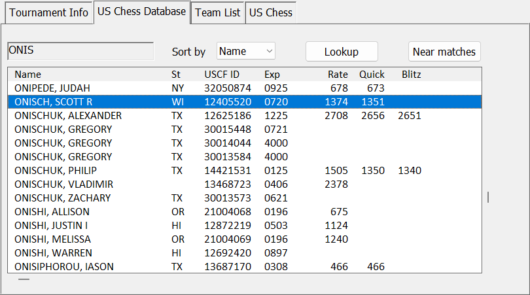Image resolution: width=530 pixels, height=295 pixels.
Task: Select player ONIPEDE, JUDAH row
Action: pos(52,88)
